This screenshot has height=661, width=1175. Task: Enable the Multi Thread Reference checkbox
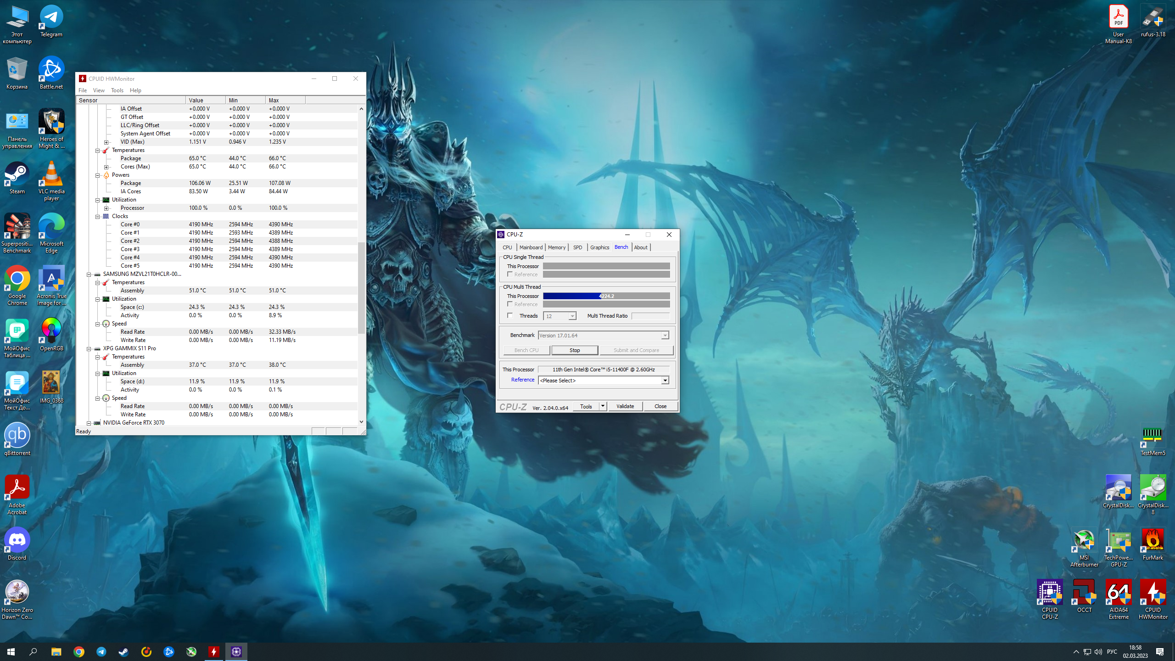point(510,304)
